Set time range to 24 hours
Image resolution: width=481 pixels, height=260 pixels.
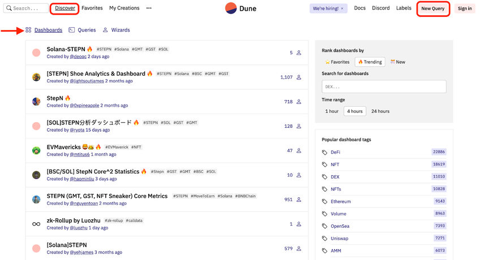click(x=380, y=111)
